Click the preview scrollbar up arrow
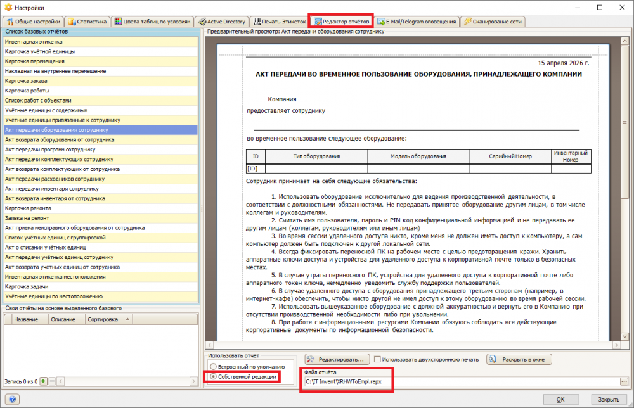Image resolution: width=634 pixels, height=408 pixels. [624, 41]
